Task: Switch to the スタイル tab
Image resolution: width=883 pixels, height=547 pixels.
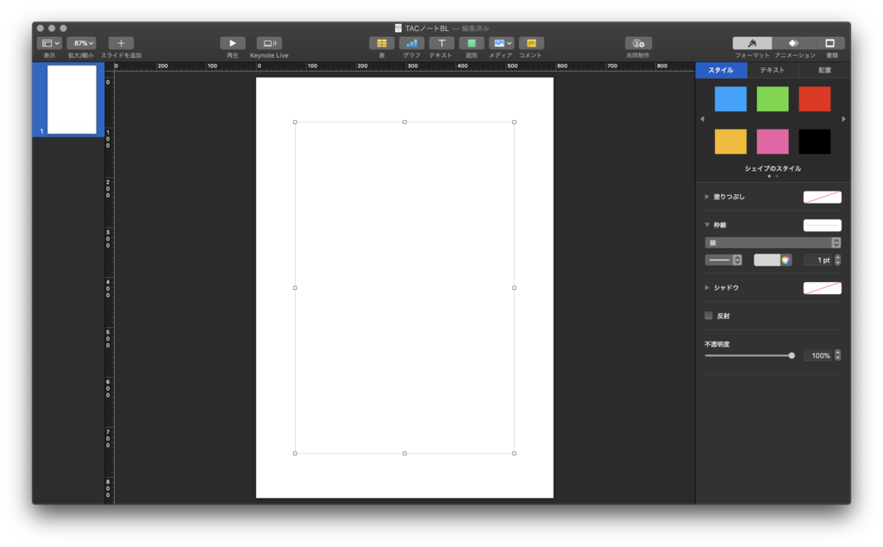Action: [721, 70]
